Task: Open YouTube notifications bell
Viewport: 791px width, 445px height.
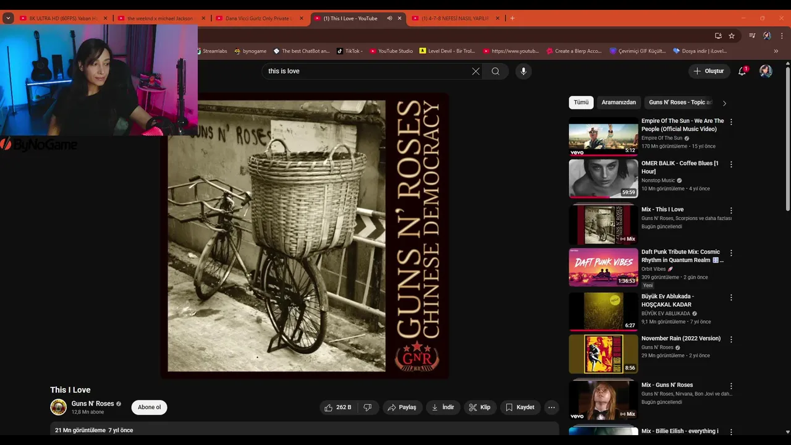Action: (x=742, y=71)
